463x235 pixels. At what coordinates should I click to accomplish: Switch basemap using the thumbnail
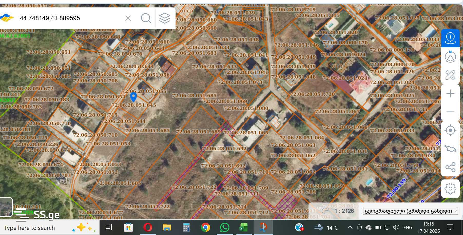point(6,207)
